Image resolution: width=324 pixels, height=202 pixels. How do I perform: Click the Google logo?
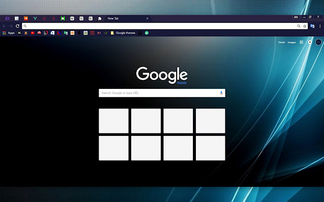(x=162, y=75)
